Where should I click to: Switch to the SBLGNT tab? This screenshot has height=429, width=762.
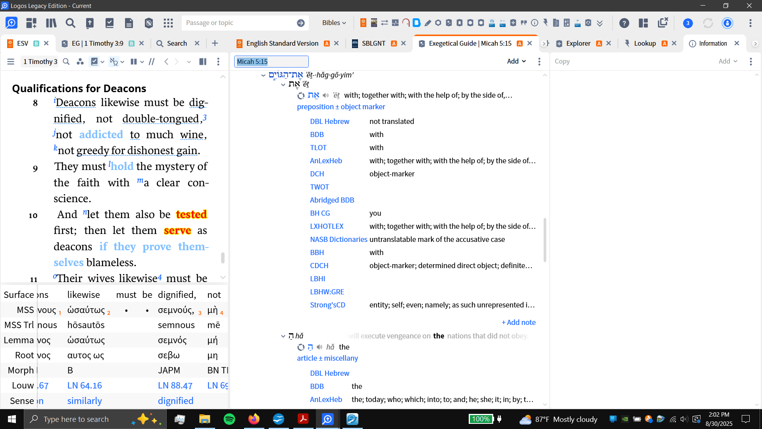coord(373,44)
